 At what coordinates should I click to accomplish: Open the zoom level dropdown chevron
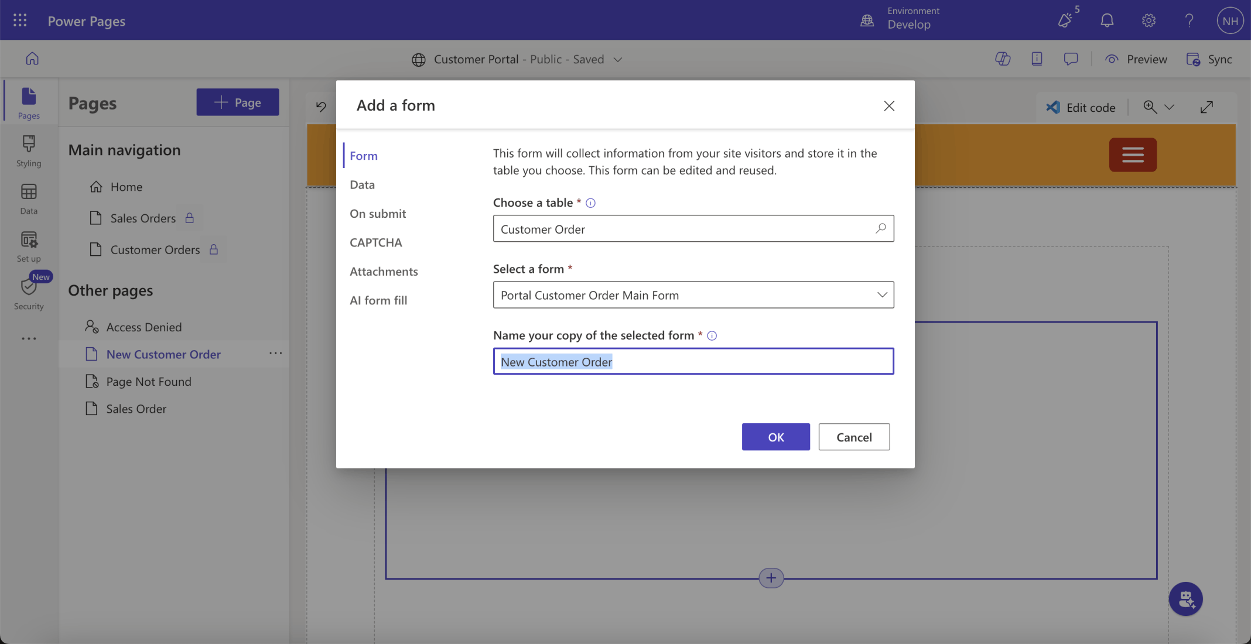click(x=1170, y=107)
